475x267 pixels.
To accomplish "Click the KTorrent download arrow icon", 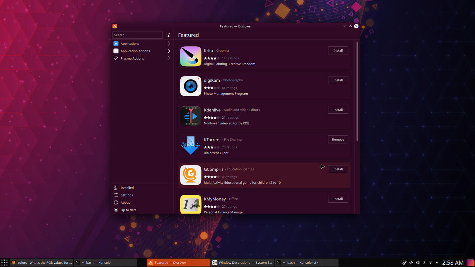I will [191, 145].
